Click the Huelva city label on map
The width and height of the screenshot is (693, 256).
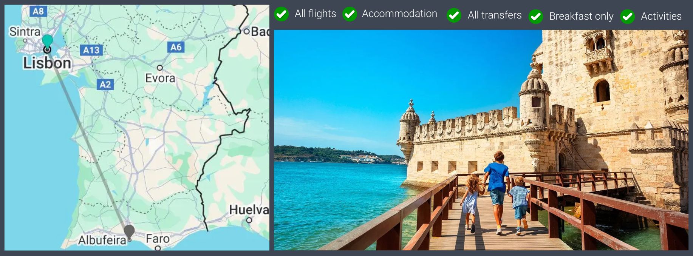point(249,210)
